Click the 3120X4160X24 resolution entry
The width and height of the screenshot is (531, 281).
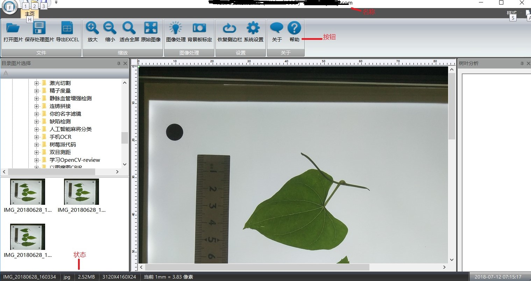tap(119, 277)
